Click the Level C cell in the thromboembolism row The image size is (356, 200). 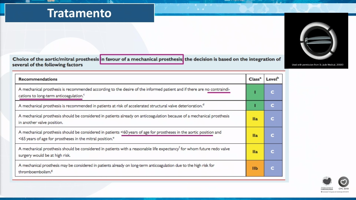(273, 168)
